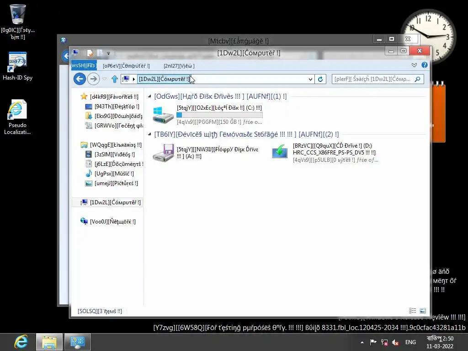Open Customize Quick Access Toolbar dropdown
468x351 pixels.
pos(108,53)
